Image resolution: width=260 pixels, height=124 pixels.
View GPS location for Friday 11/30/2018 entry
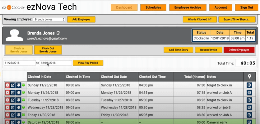249,115
